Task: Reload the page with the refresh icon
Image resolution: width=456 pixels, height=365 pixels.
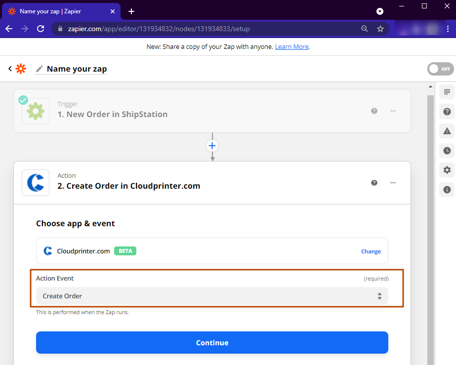Action: click(x=41, y=29)
